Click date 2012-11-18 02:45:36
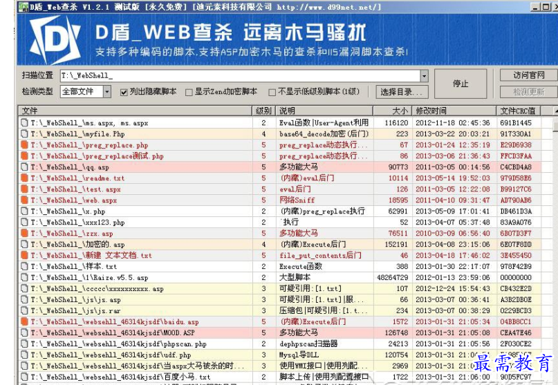The image size is (558, 385). 453,123
